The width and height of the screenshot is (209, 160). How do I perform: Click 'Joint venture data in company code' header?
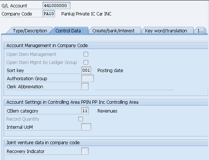coord(43,143)
